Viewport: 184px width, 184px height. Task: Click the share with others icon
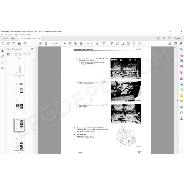[x=181, y=44]
